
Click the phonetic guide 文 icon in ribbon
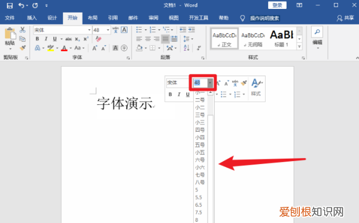point(115,30)
